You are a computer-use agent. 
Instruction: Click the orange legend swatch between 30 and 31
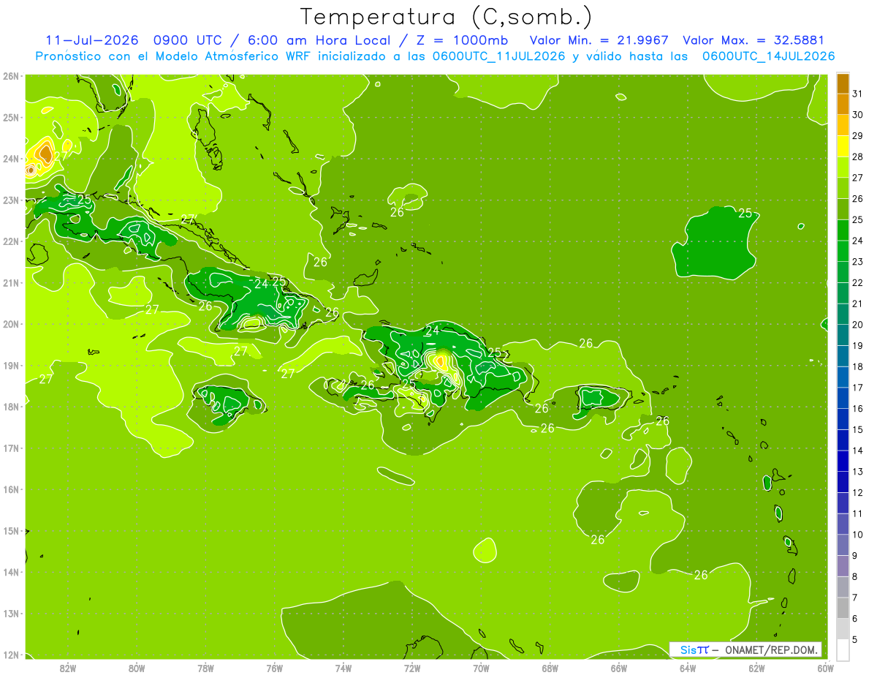pos(843,105)
